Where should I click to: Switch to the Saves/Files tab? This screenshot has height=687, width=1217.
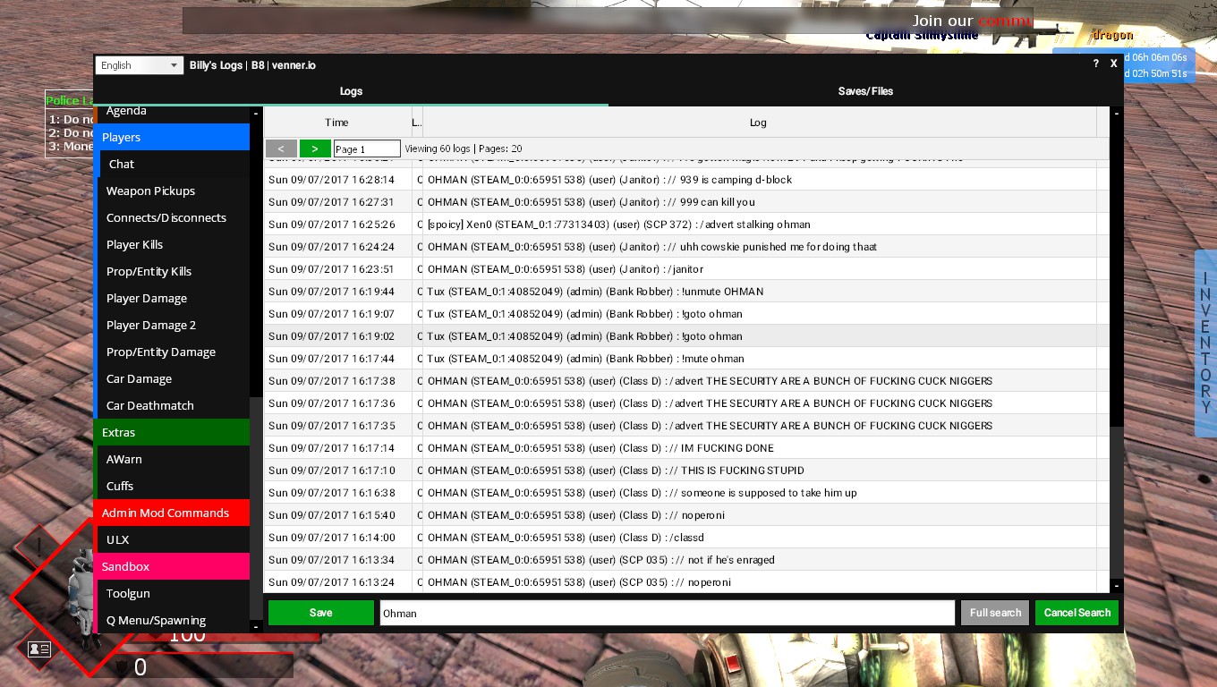pos(865,91)
